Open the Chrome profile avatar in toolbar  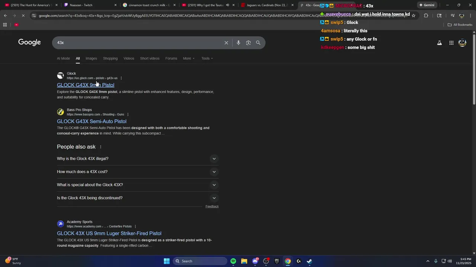pos(462,16)
